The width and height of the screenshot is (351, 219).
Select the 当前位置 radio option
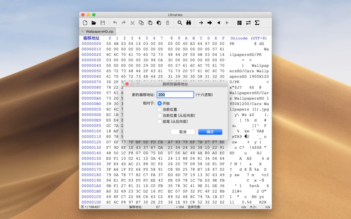(x=159, y=109)
